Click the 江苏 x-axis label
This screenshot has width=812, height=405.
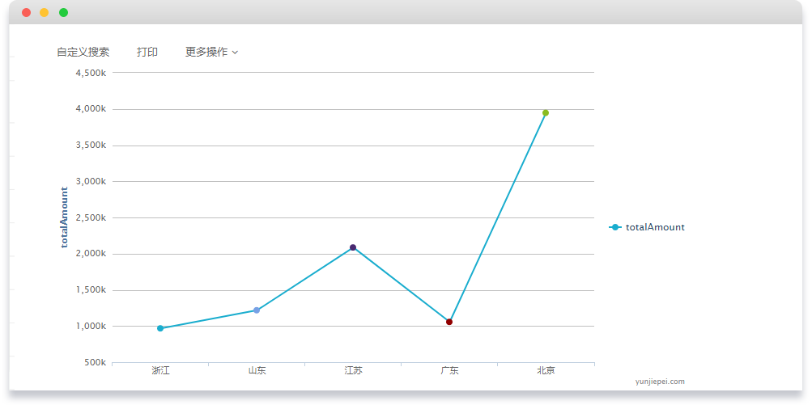tap(353, 371)
